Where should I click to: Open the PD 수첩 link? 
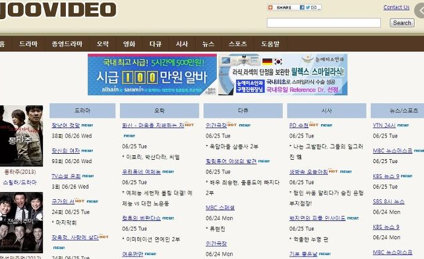299,126
